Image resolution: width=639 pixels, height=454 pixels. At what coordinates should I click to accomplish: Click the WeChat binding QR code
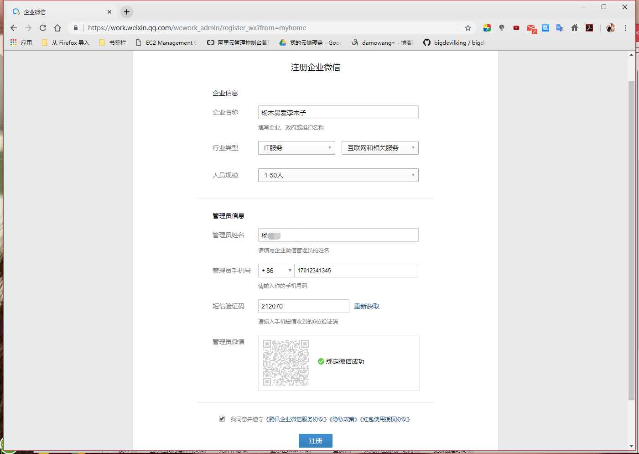(x=286, y=363)
